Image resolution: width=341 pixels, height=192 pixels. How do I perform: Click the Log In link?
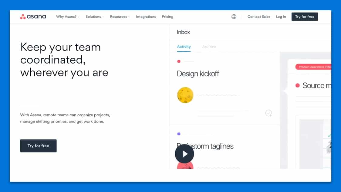click(x=281, y=17)
